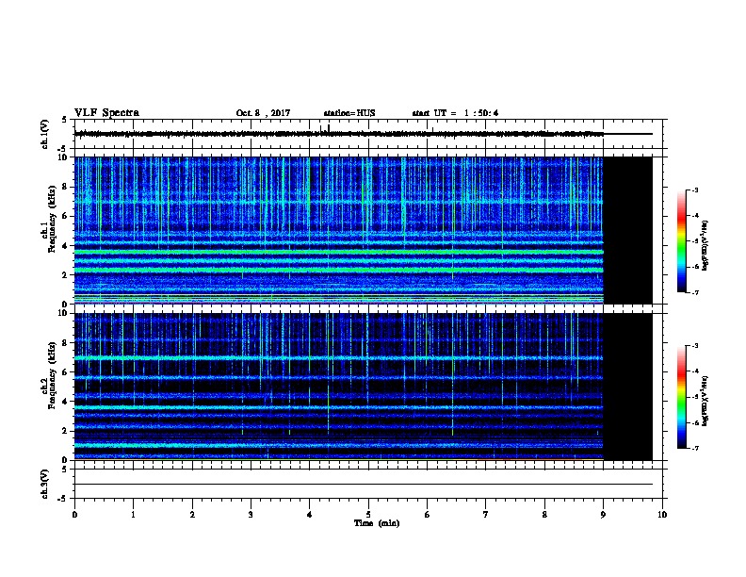Click the "start UT = 1 : 50: 4" text
Viewport: 746px width, 577px height.
click(455, 113)
